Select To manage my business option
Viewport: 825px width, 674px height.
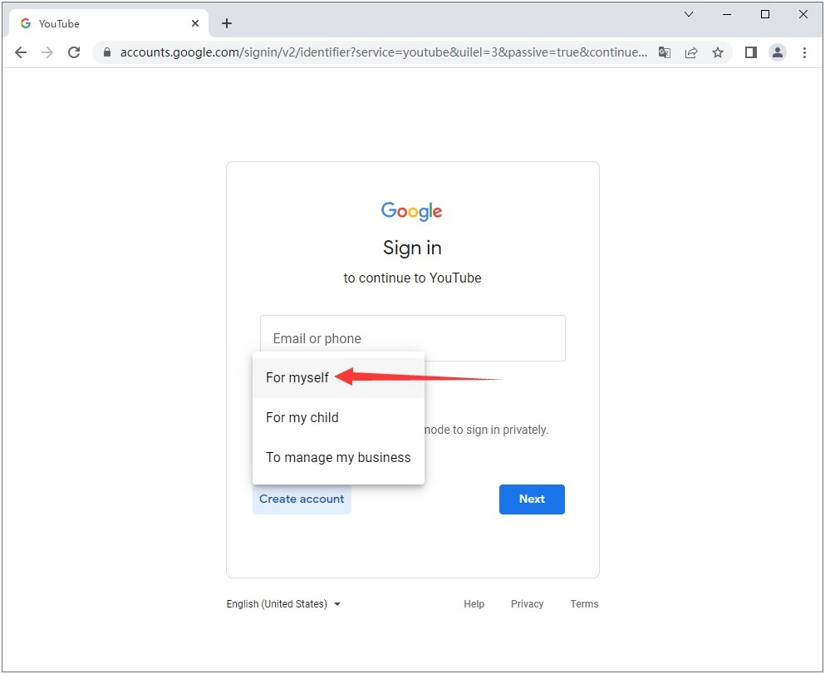[x=338, y=457]
